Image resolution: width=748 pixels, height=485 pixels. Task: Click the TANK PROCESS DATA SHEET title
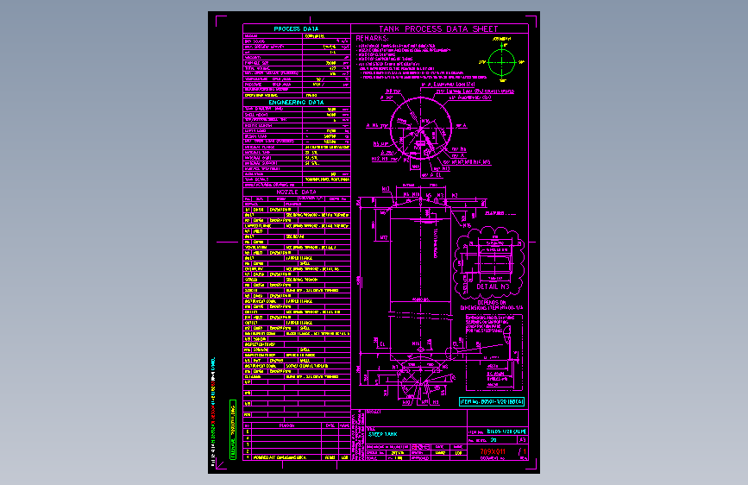[438, 29]
